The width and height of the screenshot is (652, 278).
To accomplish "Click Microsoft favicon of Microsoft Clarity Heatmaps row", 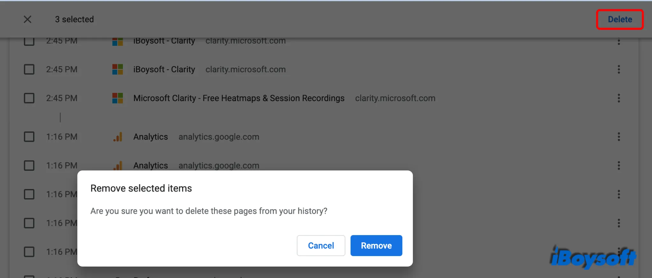I will pos(117,98).
